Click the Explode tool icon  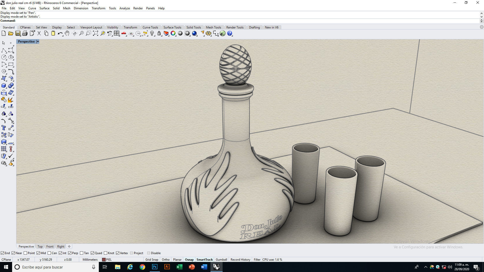point(11,100)
